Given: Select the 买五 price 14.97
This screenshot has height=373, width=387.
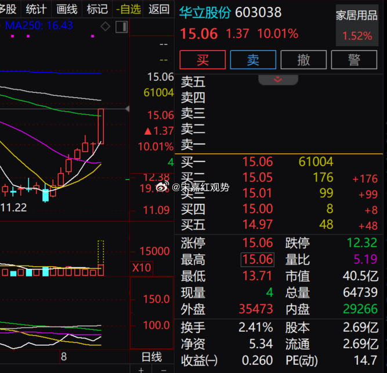Looking at the screenshot, I should (x=258, y=224).
